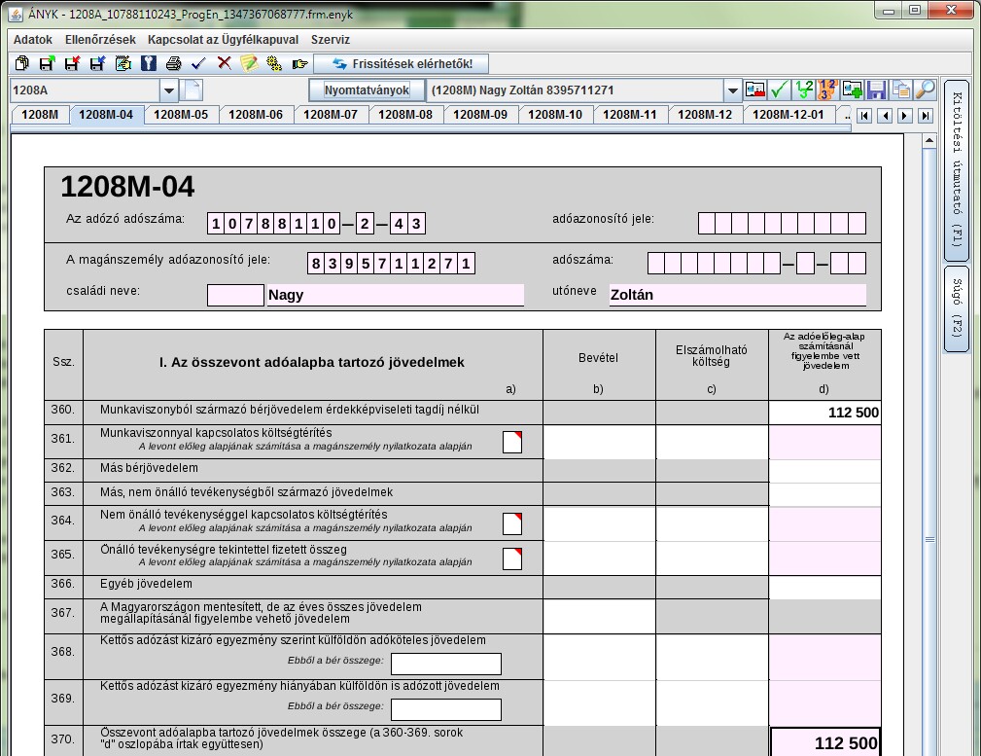Toggle the declaration checkbox in row 364
Image resolution: width=981 pixels, height=756 pixels.
pyautogui.click(x=511, y=523)
